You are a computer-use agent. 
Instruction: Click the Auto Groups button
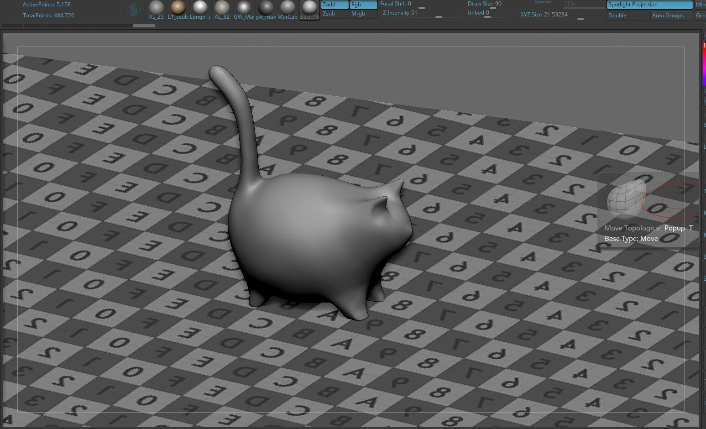[671, 16]
